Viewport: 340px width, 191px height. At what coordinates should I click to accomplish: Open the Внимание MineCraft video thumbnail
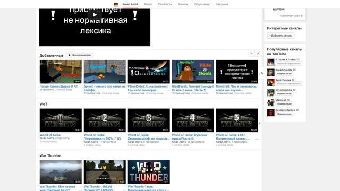tap(237, 72)
